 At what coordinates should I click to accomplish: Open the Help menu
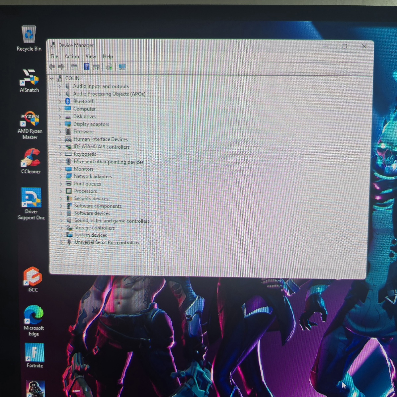pyautogui.click(x=108, y=56)
